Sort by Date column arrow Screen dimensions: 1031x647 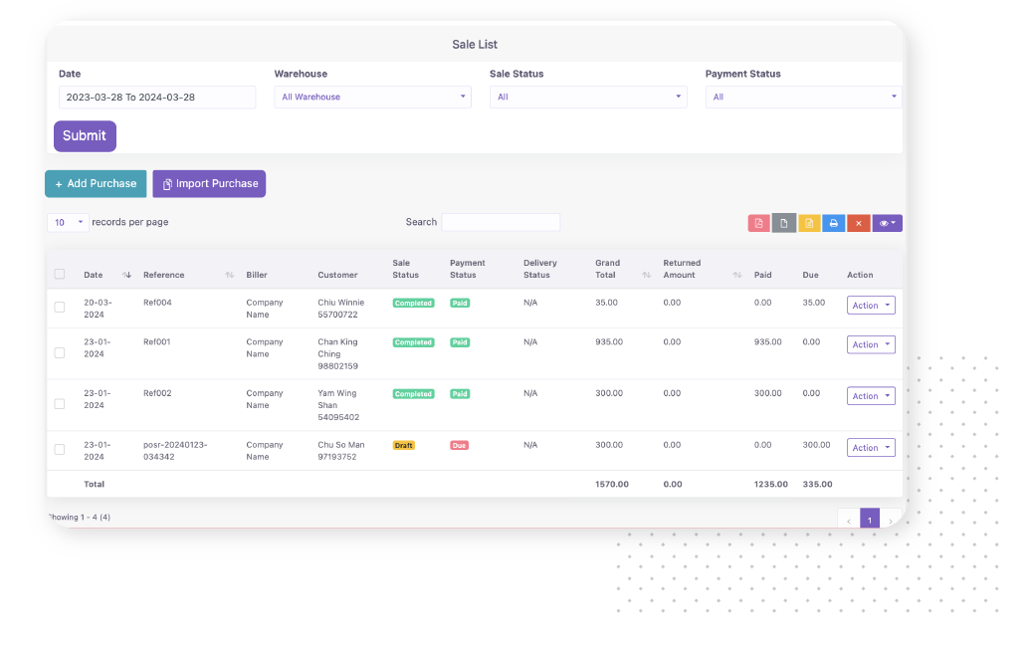pos(126,275)
